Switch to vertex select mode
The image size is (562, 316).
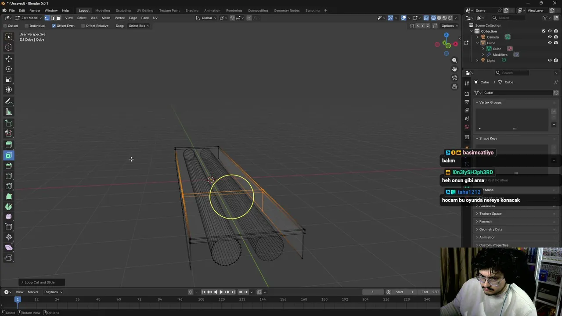pyautogui.click(x=47, y=18)
